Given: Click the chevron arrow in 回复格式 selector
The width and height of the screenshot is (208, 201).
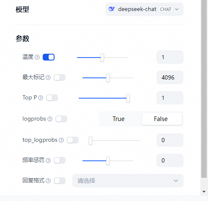Looking at the screenshot, I should coord(176,181).
